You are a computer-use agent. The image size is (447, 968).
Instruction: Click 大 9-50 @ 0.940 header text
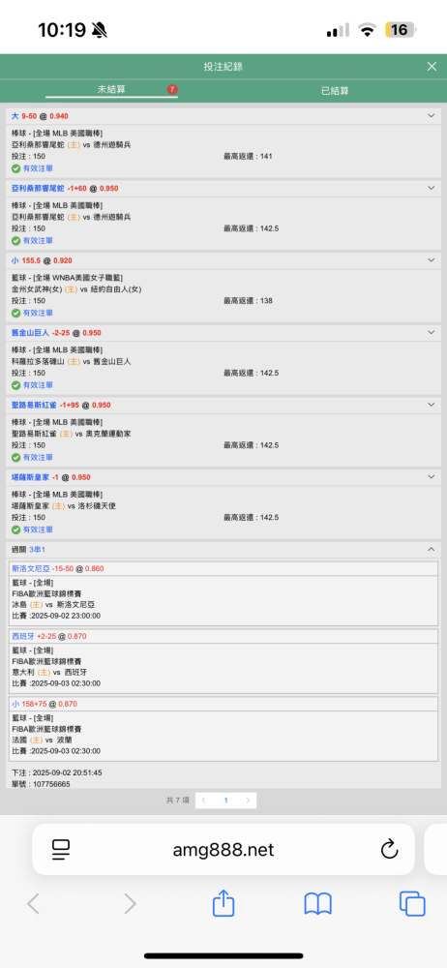click(40, 116)
